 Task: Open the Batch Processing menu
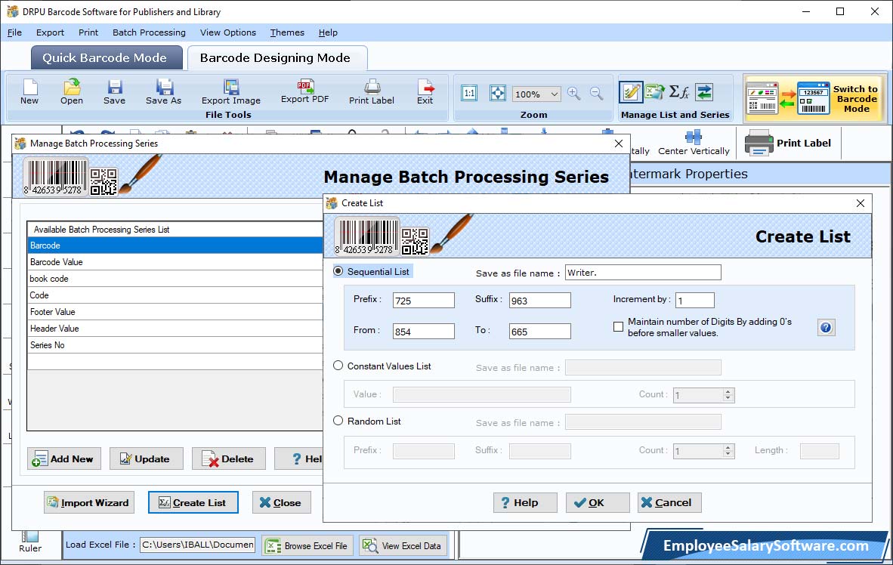tap(149, 32)
